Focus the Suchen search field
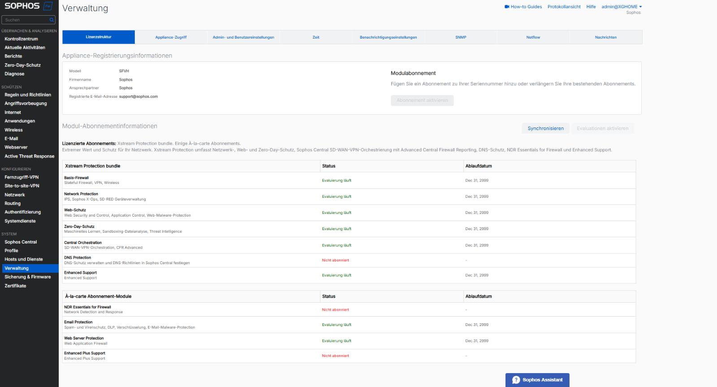 coord(29,20)
